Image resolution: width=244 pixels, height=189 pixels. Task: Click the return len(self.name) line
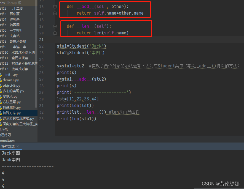click(x=103, y=33)
